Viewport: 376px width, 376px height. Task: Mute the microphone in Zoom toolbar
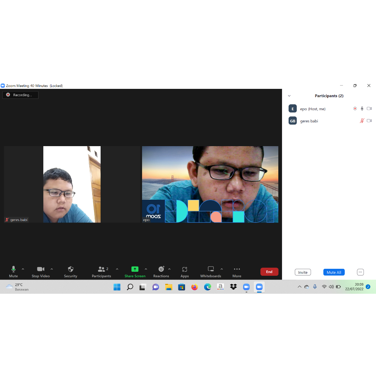pyautogui.click(x=14, y=272)
